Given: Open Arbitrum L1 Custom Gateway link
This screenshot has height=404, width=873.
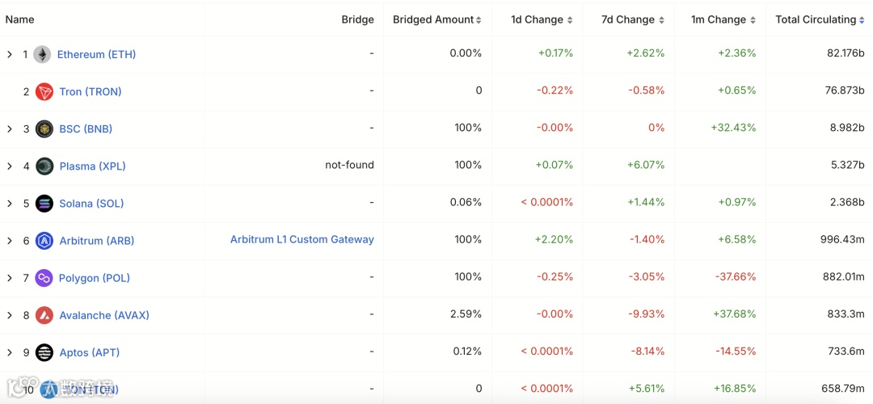Looking at the screenshot, I should coord(302,240).
